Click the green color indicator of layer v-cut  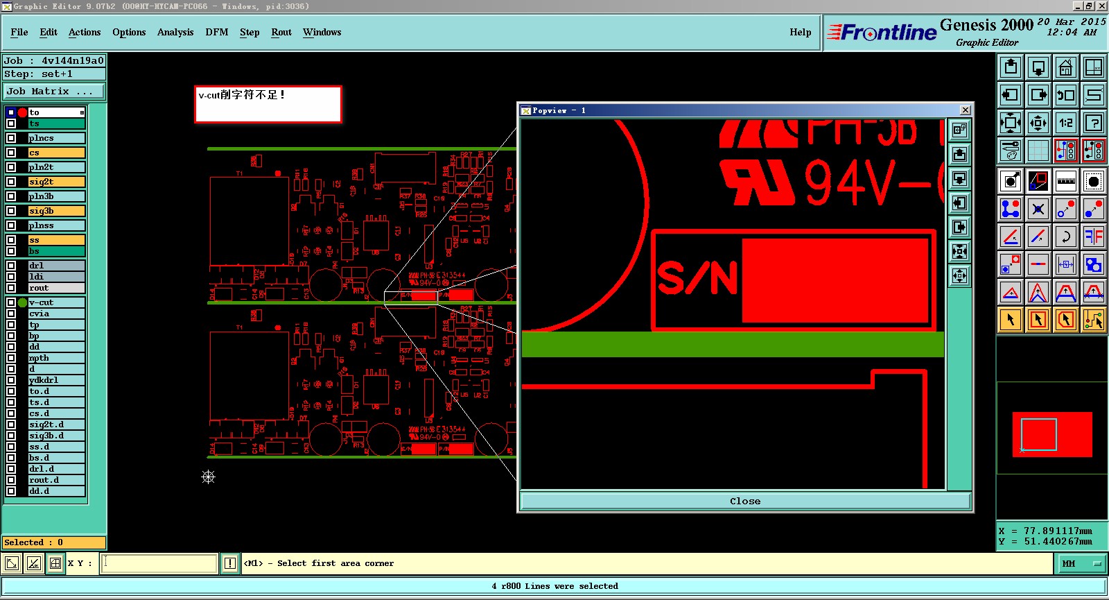[x=22, y=302]
